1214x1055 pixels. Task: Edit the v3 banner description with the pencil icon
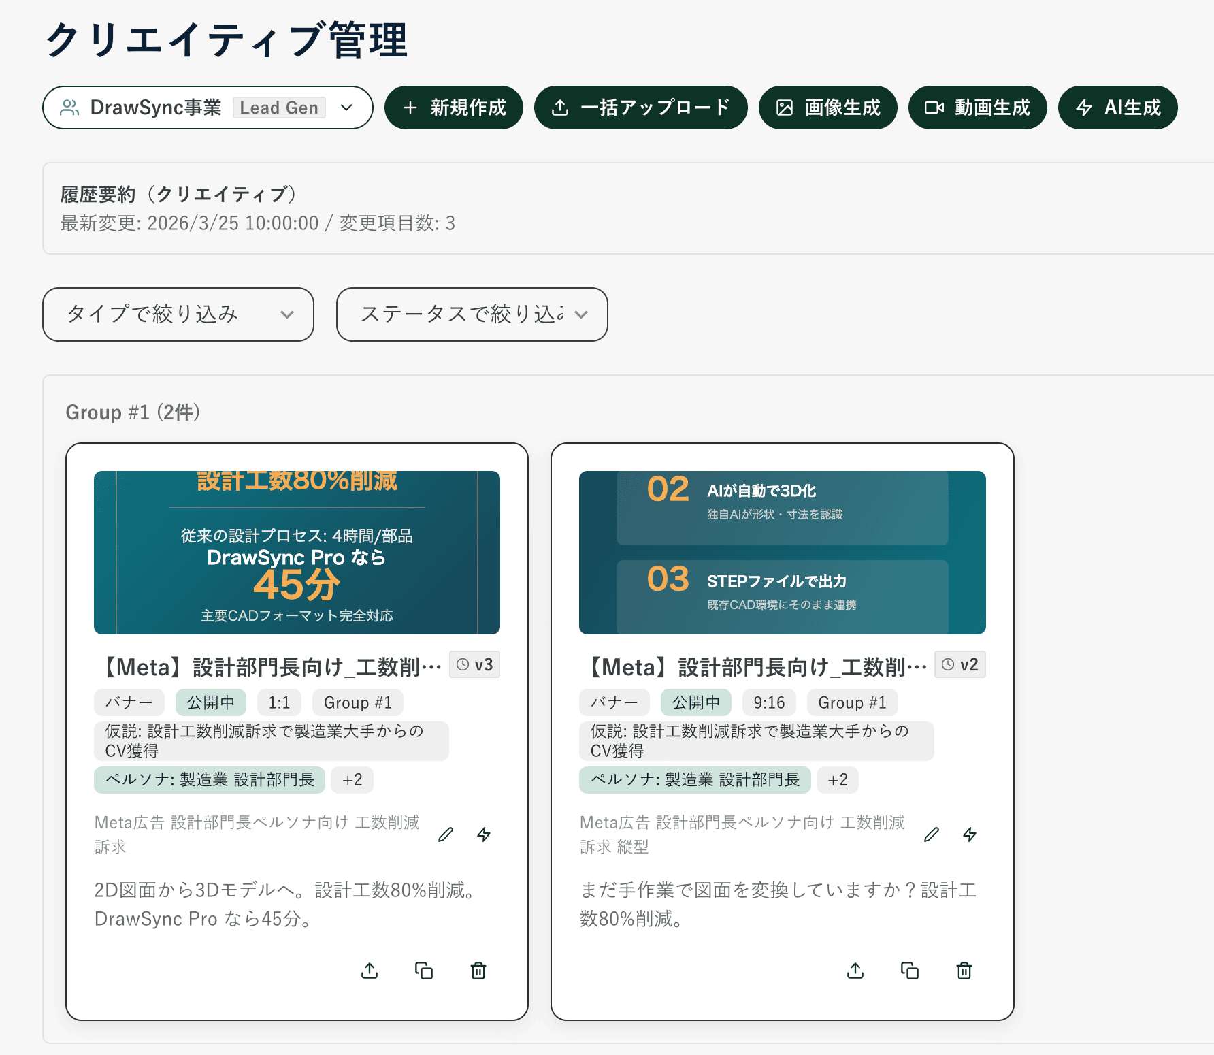coord(446,834)
